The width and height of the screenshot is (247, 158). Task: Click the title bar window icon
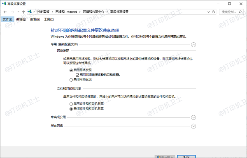click(4, 3)
